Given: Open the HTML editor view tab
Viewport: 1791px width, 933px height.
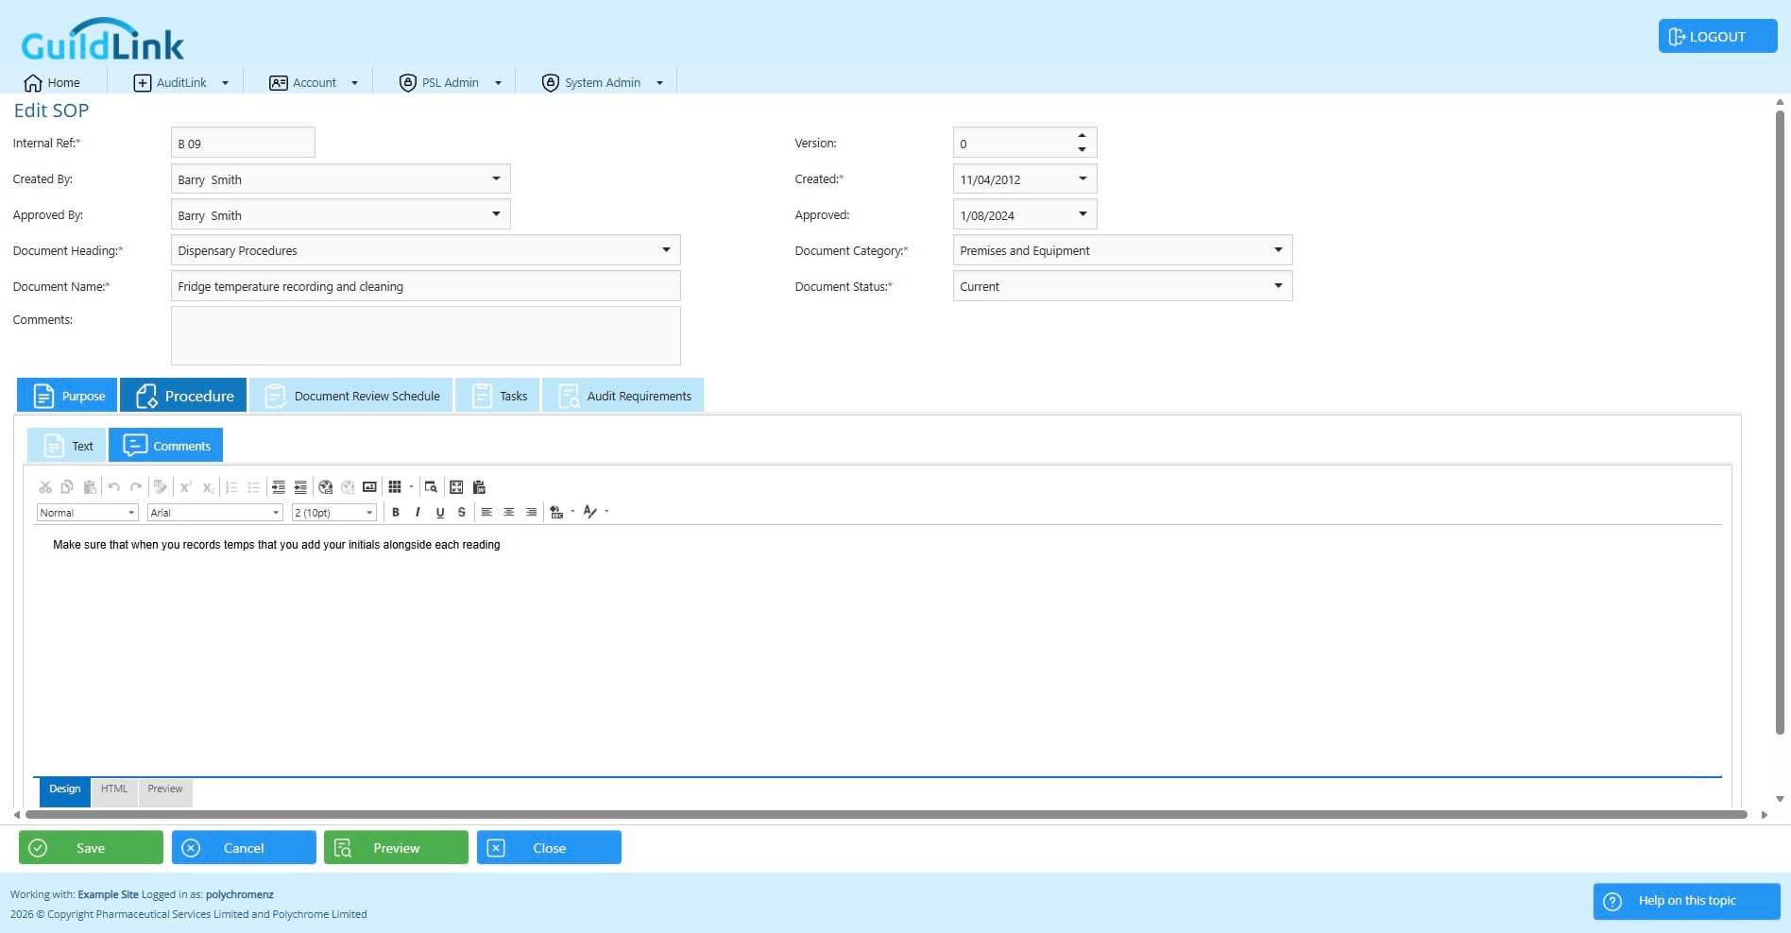Looking at the screenshot, I should (x=114, y=789).
